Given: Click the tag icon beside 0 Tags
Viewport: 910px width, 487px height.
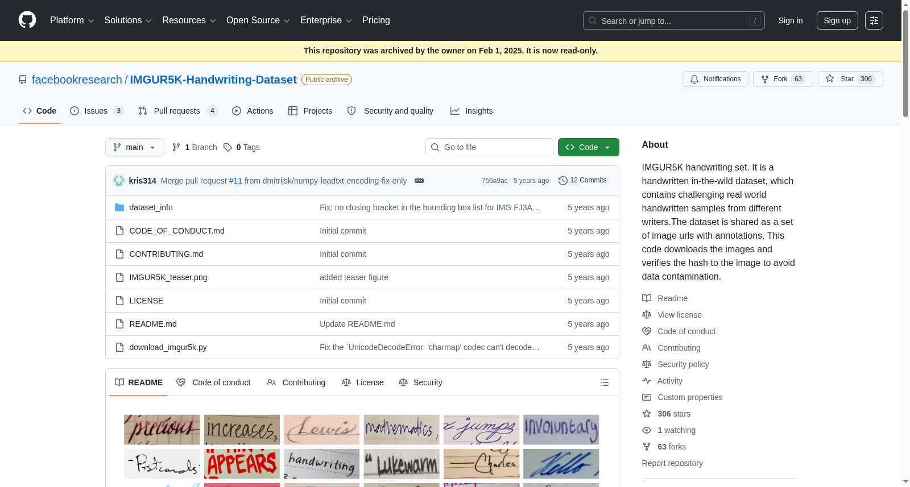Looking at the screenshot, I should click(x=227, y=147).
